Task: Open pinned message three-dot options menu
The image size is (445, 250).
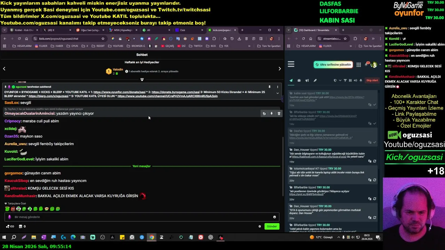Action: click(277, 87)
